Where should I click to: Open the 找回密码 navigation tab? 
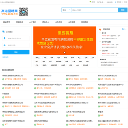click(85, 22)
